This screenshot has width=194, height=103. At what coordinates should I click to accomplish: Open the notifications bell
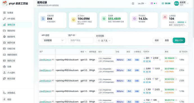(133, 3)
